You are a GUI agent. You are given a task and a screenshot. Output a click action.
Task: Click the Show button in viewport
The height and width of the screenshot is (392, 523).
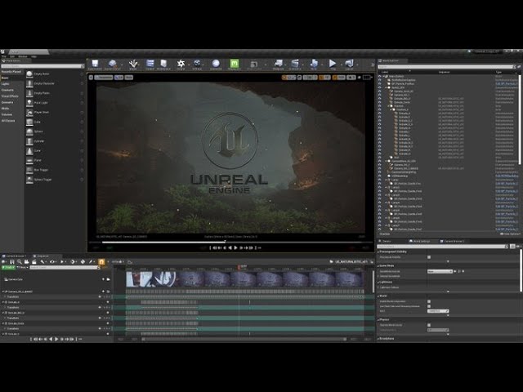(x=129, y=78)
